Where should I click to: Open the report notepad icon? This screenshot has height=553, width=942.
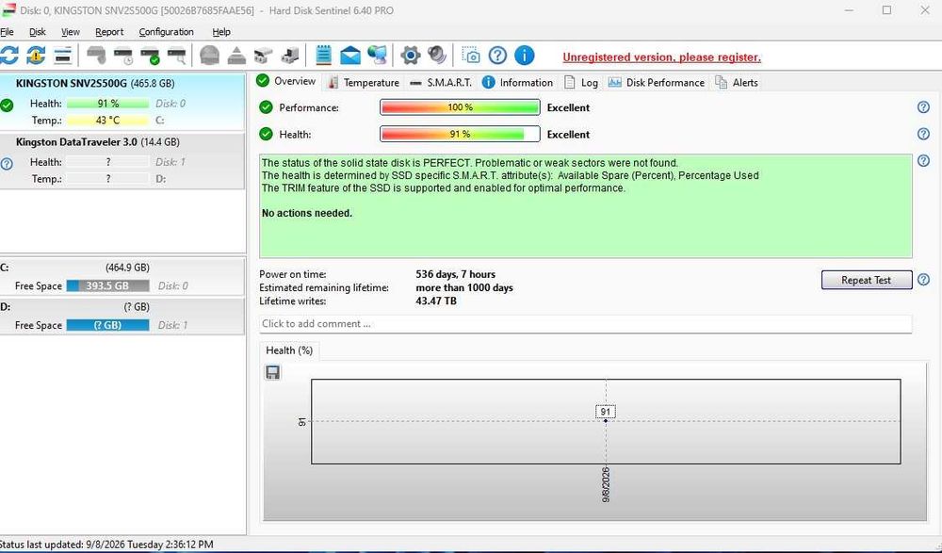pyautogui.click(x=323, y=56)
